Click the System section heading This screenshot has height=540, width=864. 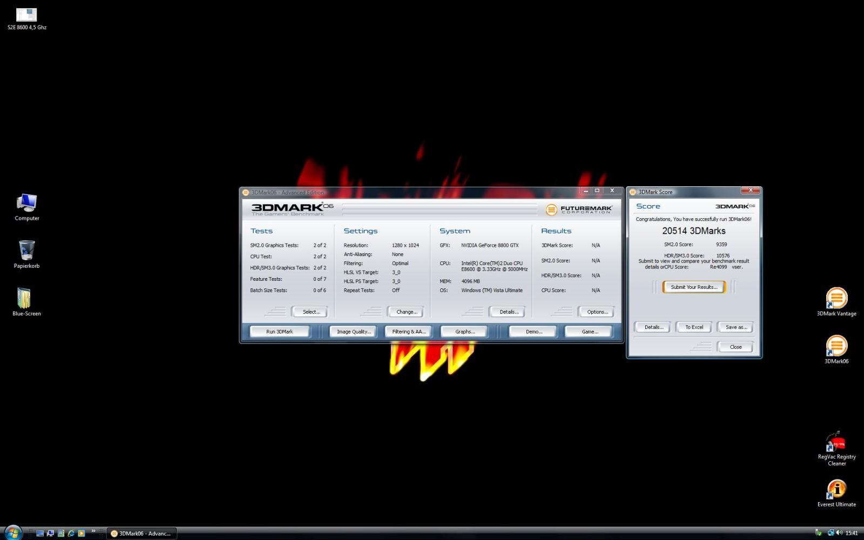tap(455, 231)
